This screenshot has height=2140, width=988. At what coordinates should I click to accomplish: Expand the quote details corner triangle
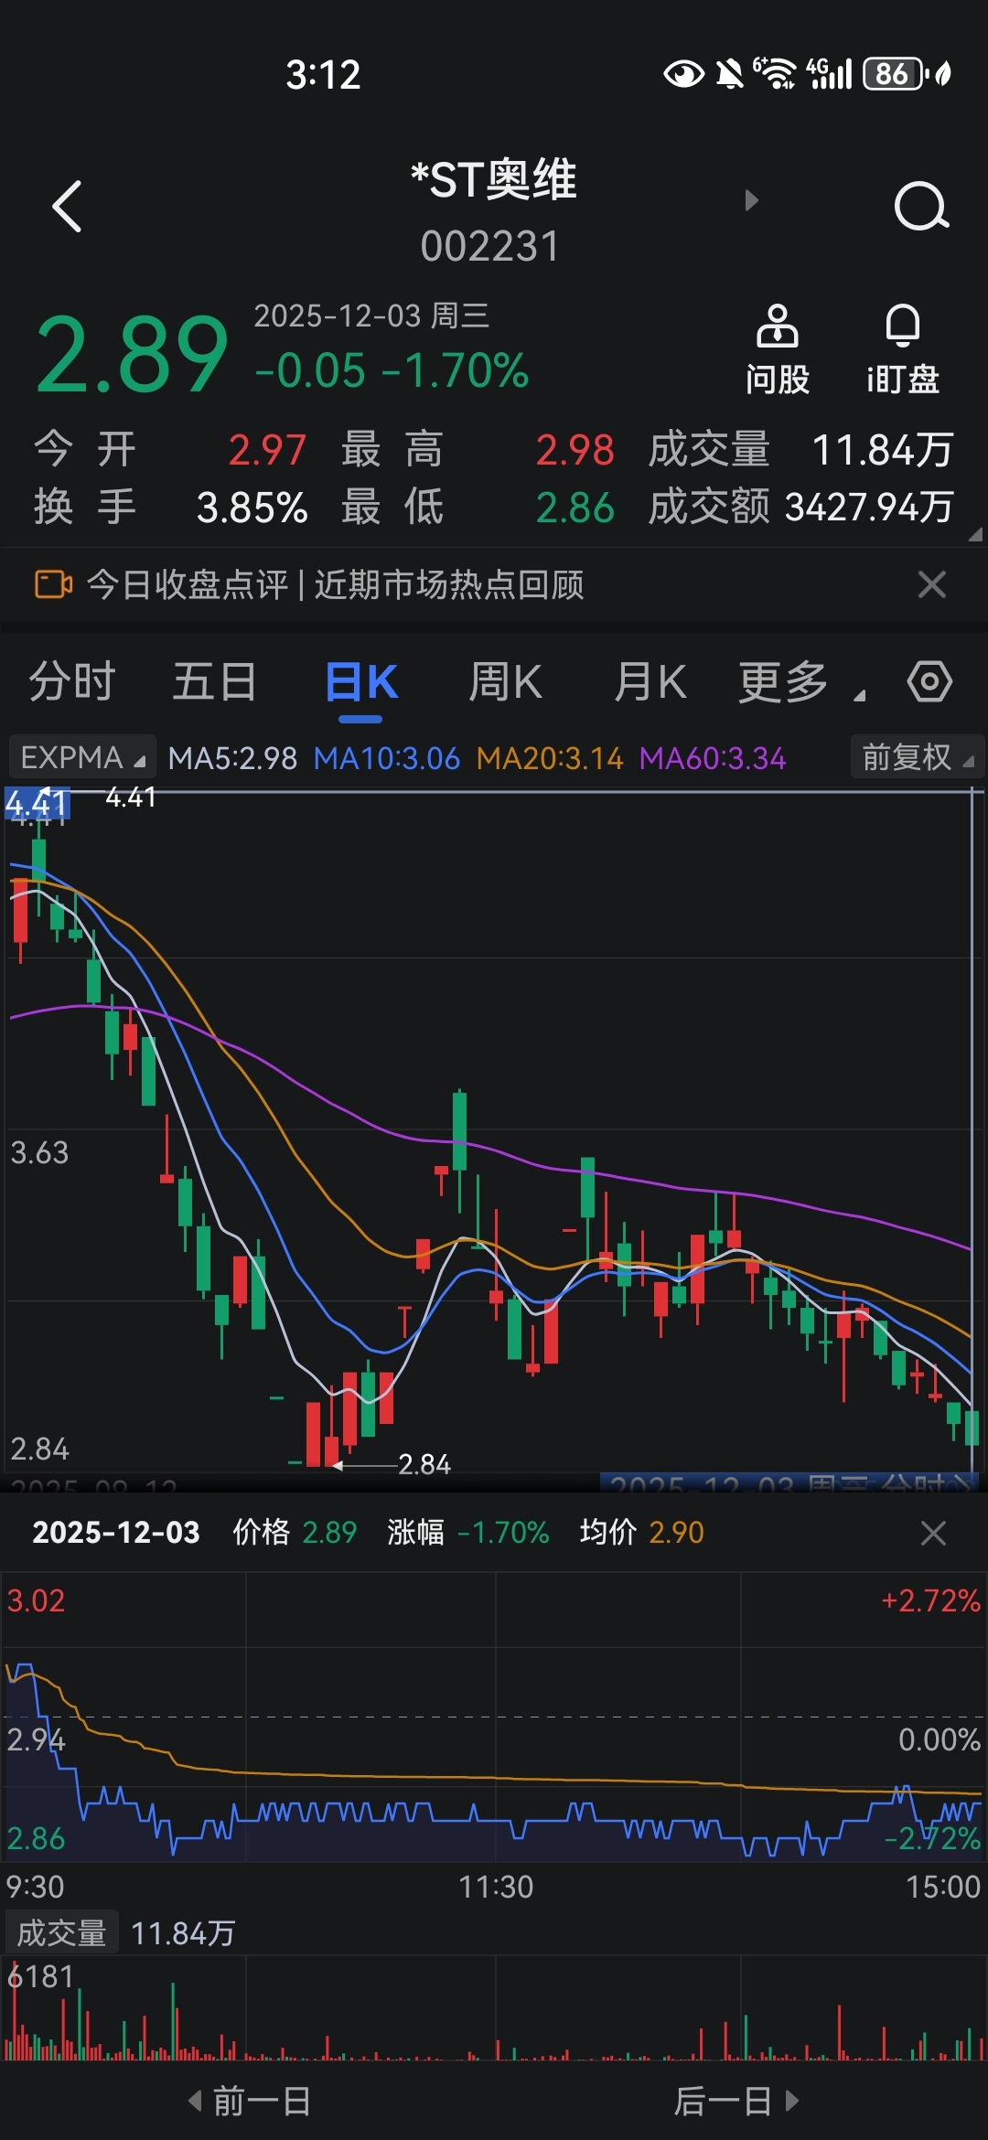tap(975, 534)
